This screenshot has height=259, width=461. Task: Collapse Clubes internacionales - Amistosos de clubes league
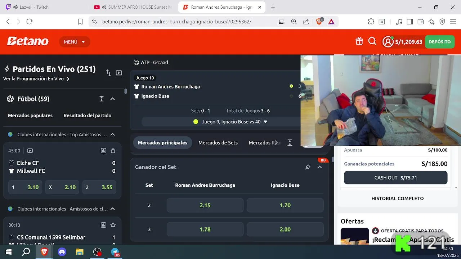point(112,209)
